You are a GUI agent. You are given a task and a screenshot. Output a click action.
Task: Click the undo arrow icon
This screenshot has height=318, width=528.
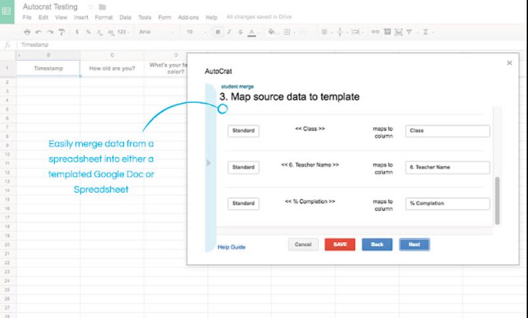point(38,32)
